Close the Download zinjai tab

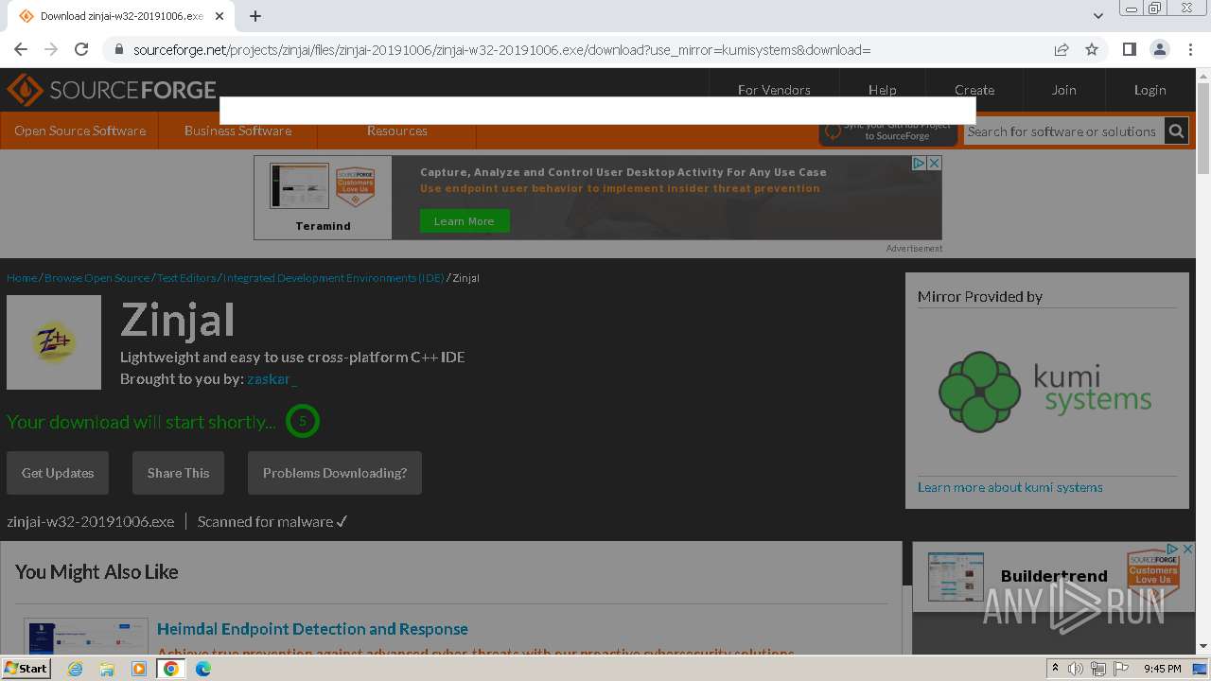219,16
